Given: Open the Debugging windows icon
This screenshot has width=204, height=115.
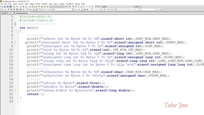Looking at the screenshot, I should (96, 6).
